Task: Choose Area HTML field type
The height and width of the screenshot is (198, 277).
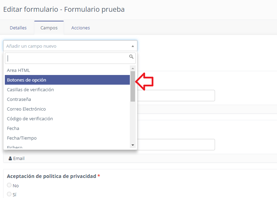Action: pos(67,70)
